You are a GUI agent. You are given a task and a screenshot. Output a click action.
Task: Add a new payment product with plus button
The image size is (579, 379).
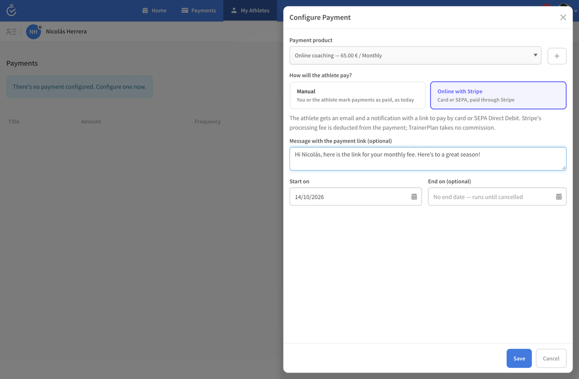pos(557,56)
